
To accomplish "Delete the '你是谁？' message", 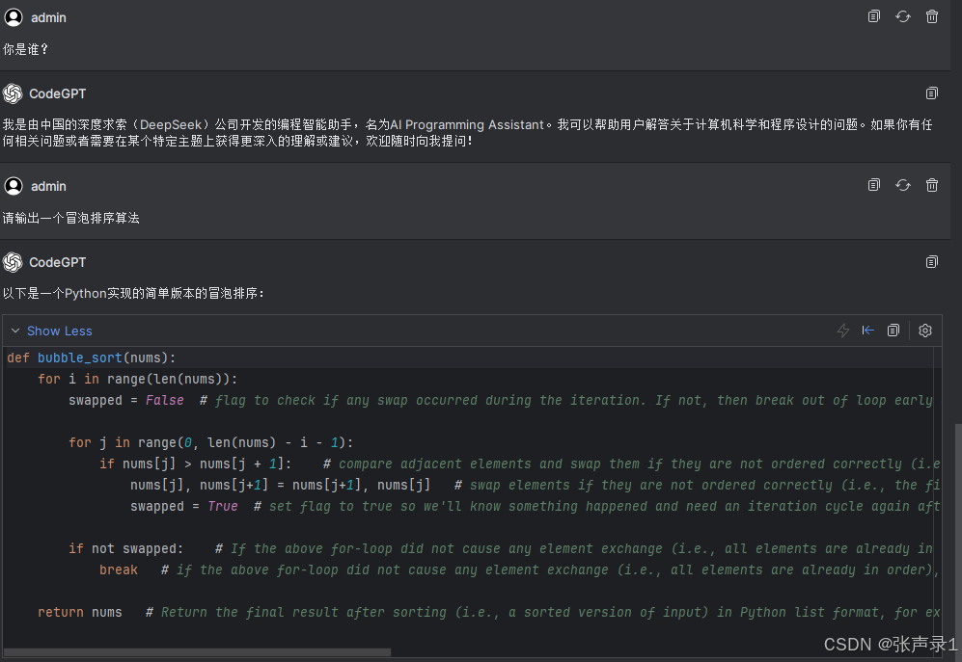I will 932,16.
